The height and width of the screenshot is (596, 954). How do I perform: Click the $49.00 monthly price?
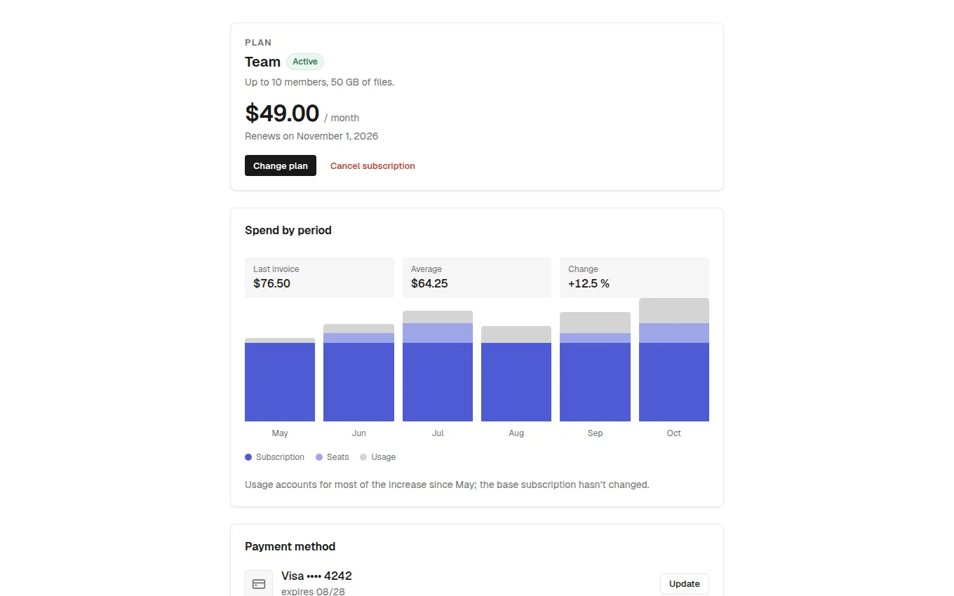[282, 113]
